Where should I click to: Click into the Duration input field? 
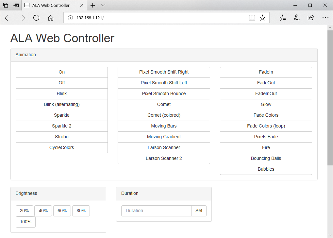coord(156,211)
